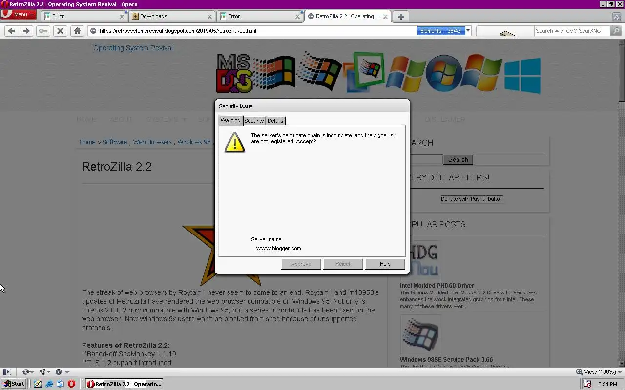Click the www.blogger.com server name text

[x=278, y=248]
